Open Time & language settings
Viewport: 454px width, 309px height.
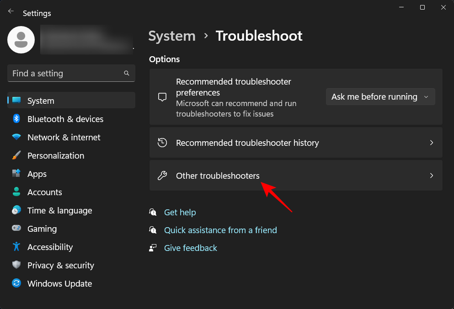(x=16, y=210)
